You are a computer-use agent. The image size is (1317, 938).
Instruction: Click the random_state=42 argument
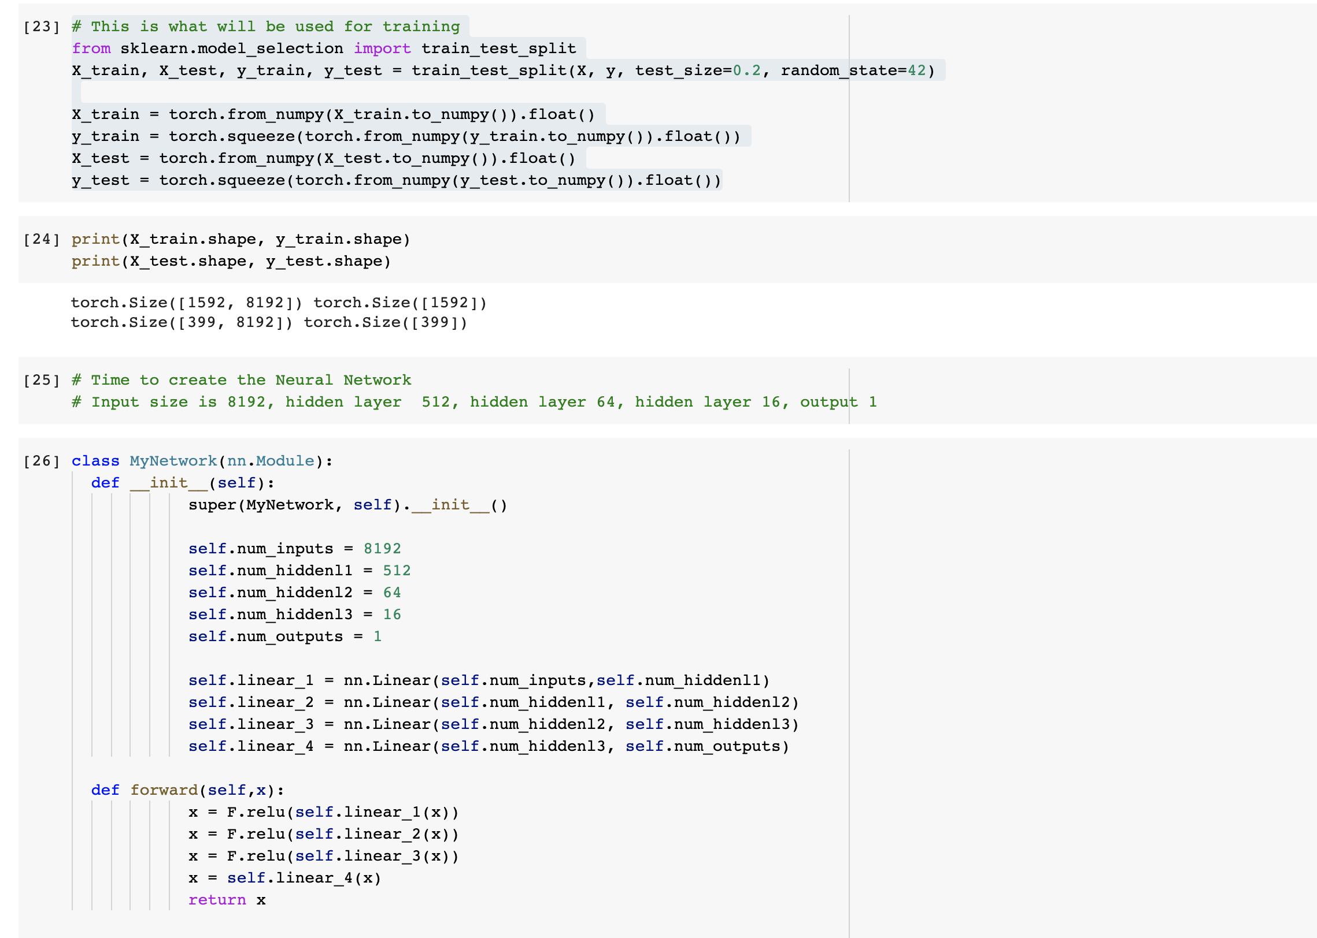pos(853,71)
